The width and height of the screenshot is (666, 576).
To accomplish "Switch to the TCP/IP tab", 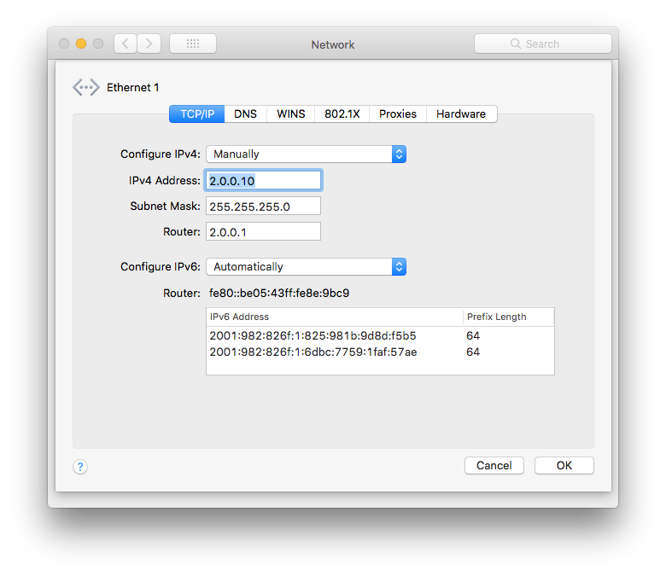I will click(197, 114).
